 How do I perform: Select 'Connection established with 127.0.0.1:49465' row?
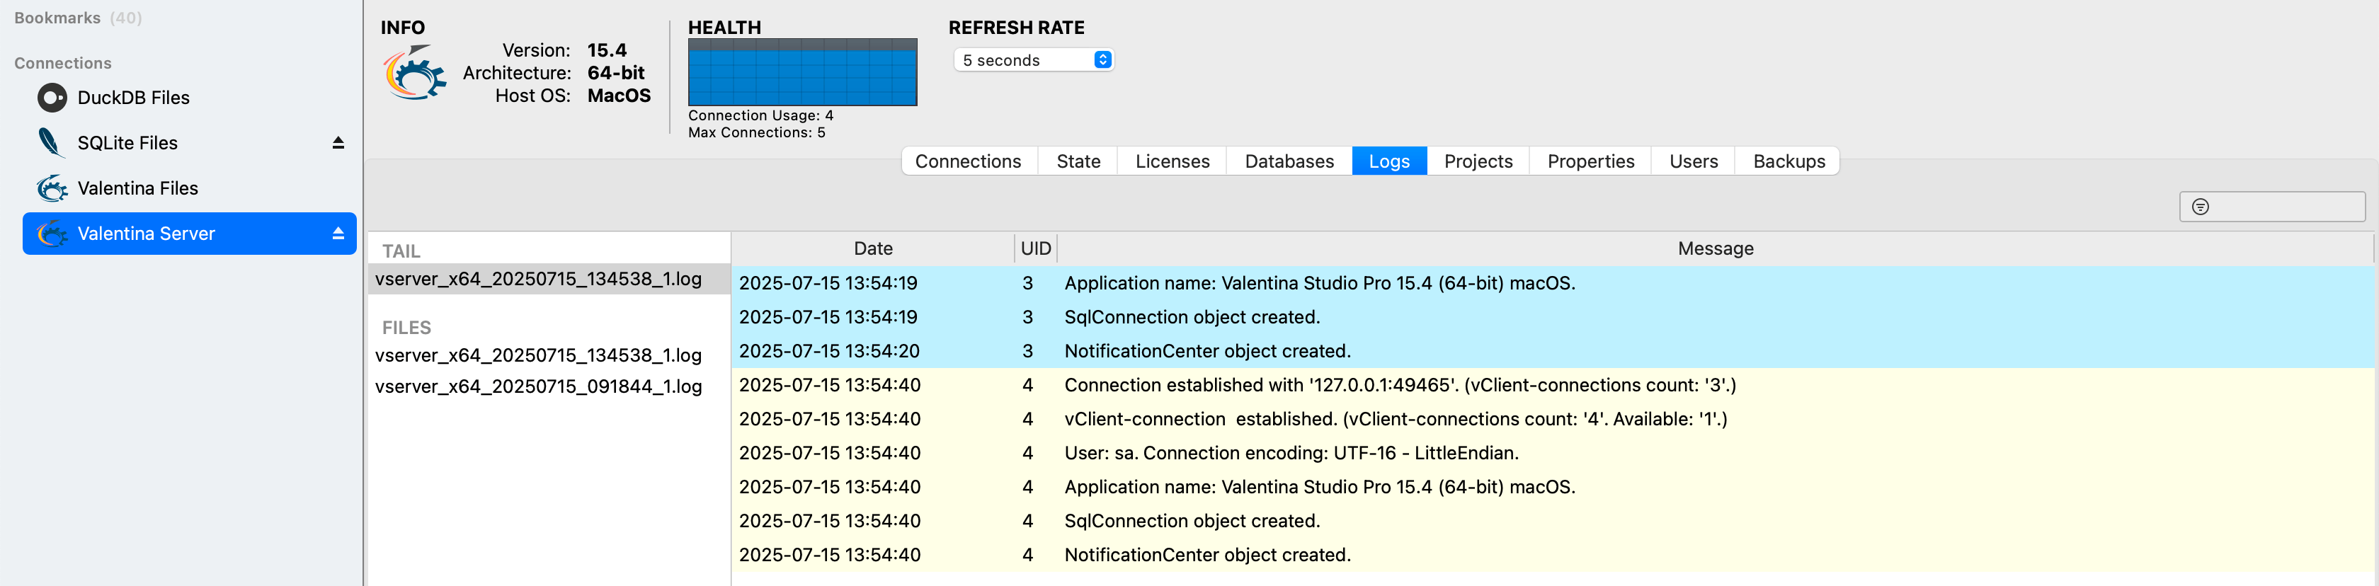tap(1553, 385)
